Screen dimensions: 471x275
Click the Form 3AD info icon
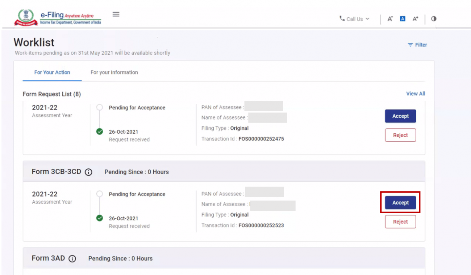(72, 259)
